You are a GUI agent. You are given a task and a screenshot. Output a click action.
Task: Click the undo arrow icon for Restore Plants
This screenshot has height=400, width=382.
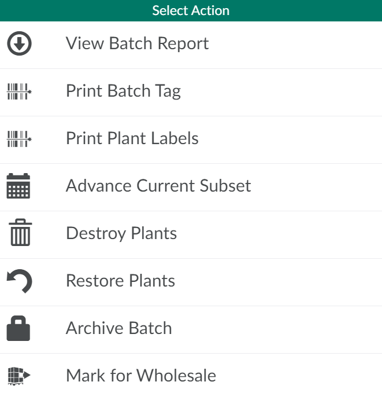click(x=19, y=281)
